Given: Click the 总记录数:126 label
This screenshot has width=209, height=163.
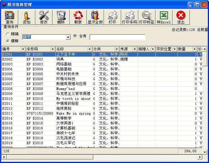Looking at the screenshot, I should [183, 30].
